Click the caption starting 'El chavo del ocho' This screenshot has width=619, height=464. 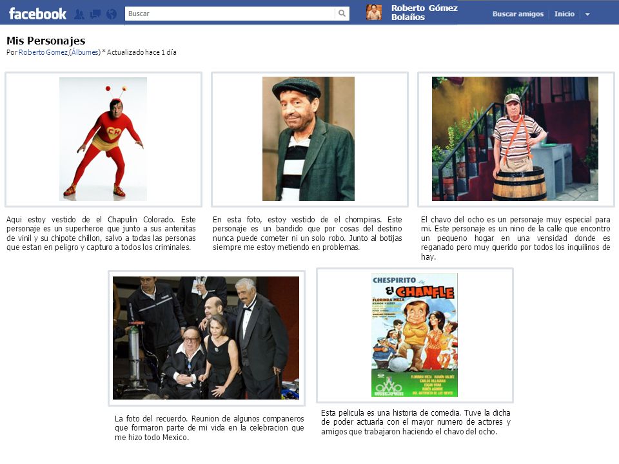tap(516, 238)
